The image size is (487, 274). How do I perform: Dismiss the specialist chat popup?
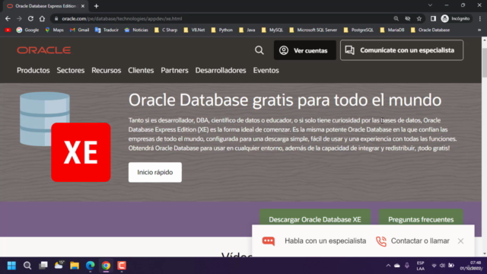(460, 241)
